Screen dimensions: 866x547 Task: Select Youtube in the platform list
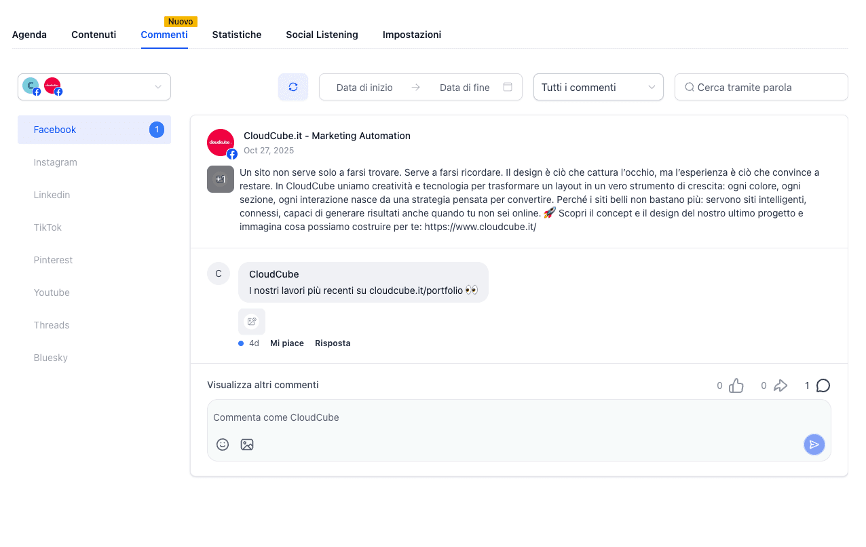94,293
